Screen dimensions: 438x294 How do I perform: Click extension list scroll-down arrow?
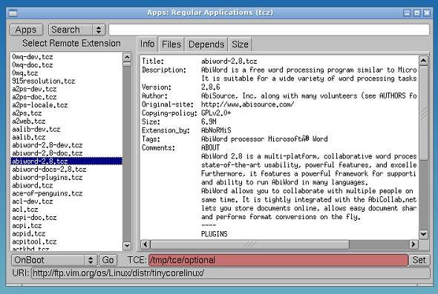coord(127,246)
